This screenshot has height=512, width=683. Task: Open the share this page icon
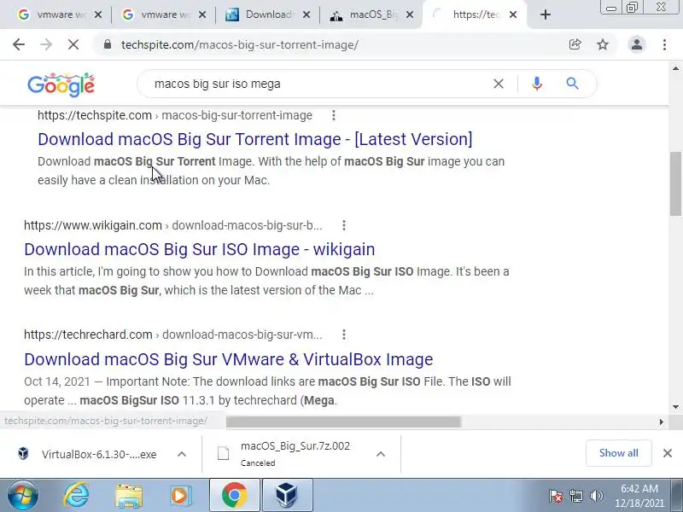[x=575, y=44]
